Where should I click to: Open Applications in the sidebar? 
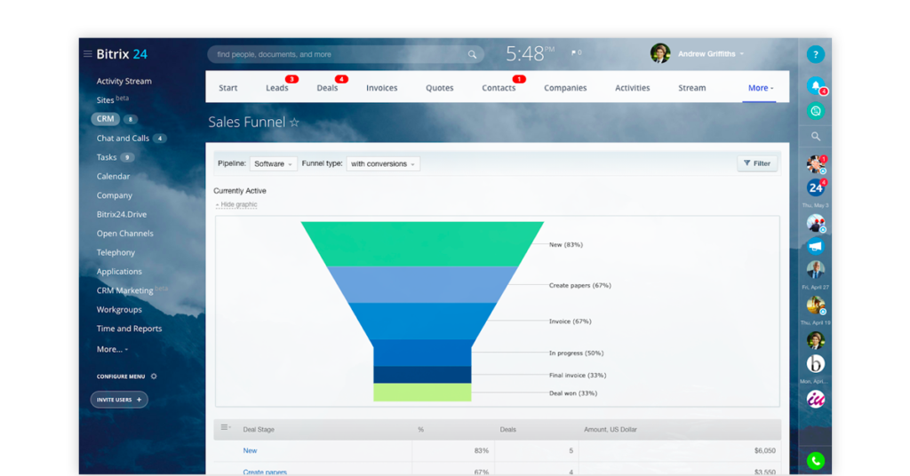119,272
